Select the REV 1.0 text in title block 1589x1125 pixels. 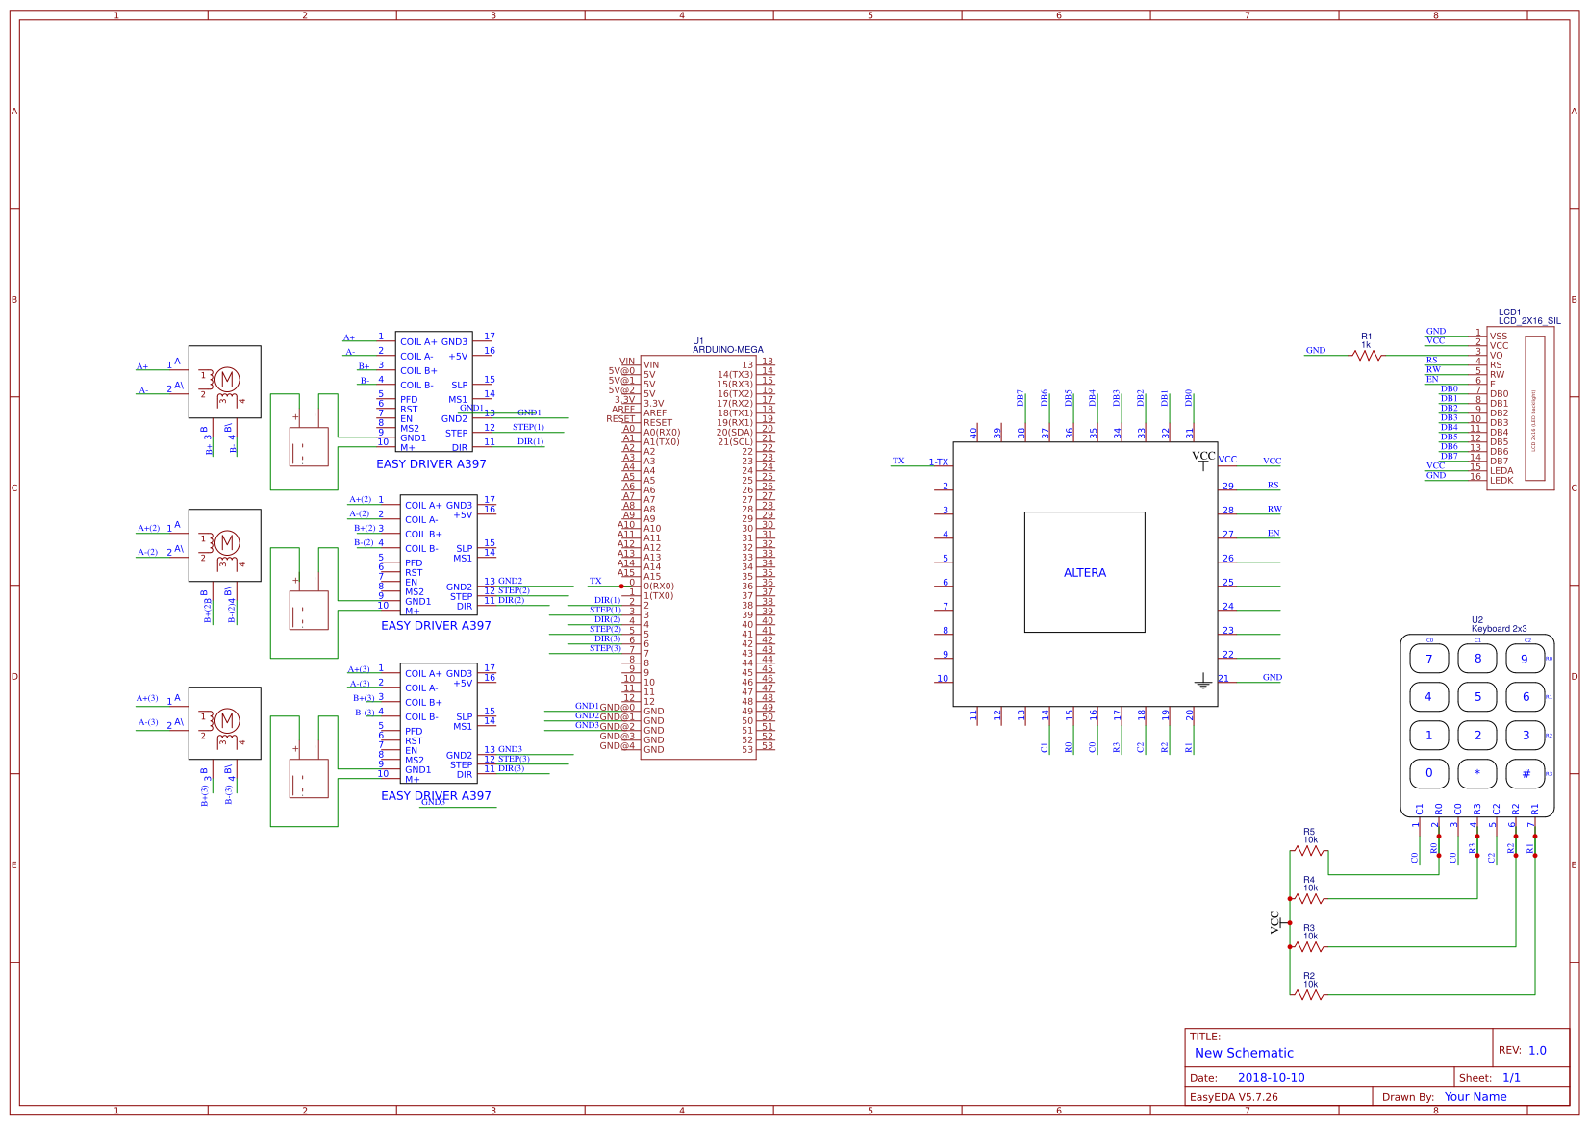[1536, 1050]
